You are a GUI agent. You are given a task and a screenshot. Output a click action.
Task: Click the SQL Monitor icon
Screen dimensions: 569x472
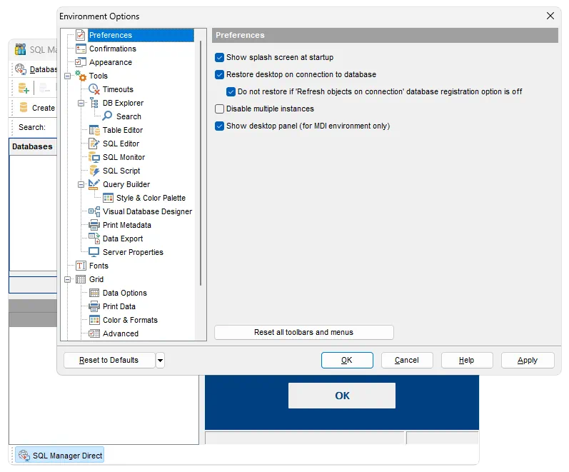94,157
